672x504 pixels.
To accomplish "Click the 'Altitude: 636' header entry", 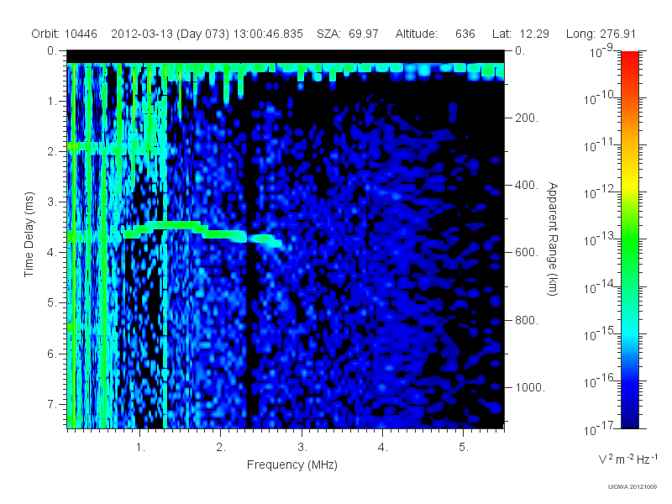I will [435, 34].
